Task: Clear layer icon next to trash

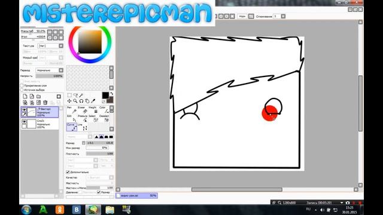Action: pyautogui.click(x=38, y=102)
